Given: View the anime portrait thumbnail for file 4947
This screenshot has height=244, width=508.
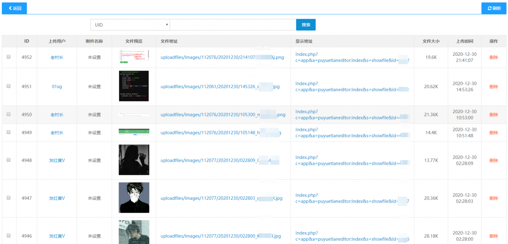Looking at the screenshot, I should coord(134,198).
